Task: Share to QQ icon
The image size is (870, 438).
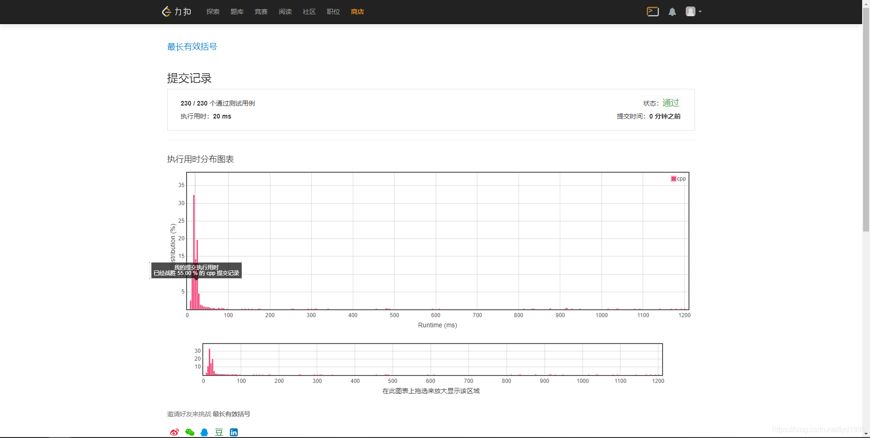Action: [204, 432]
